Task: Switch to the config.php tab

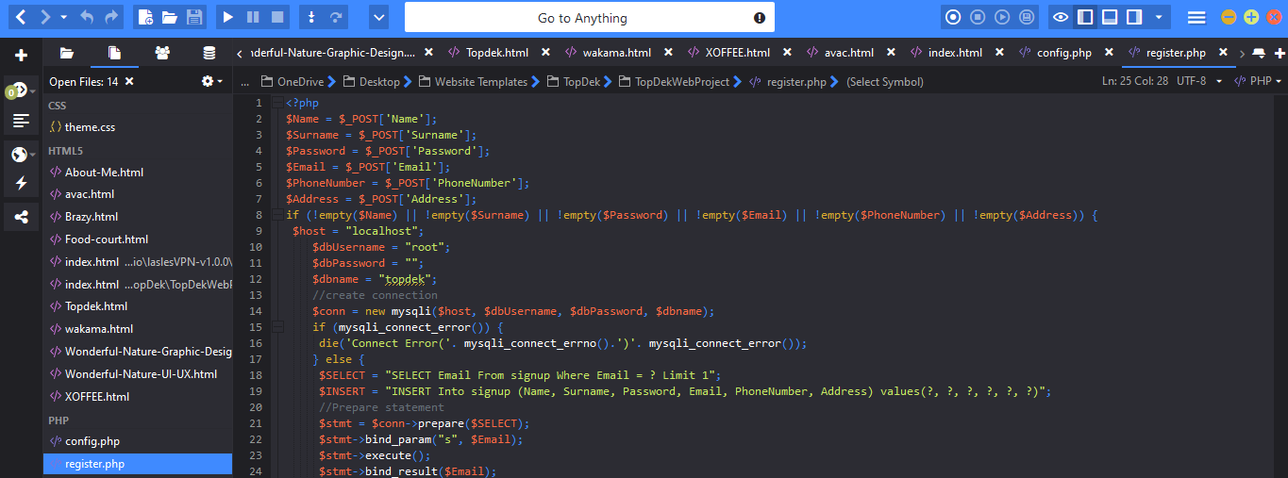Action: (1064, 53)
